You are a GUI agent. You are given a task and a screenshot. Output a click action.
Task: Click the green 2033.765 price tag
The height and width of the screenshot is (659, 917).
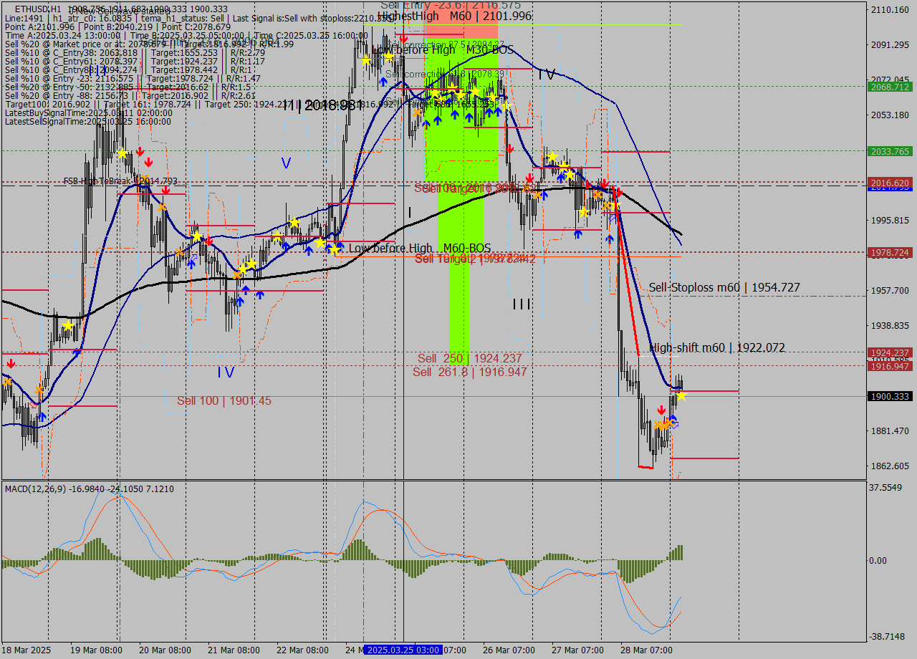890,151
